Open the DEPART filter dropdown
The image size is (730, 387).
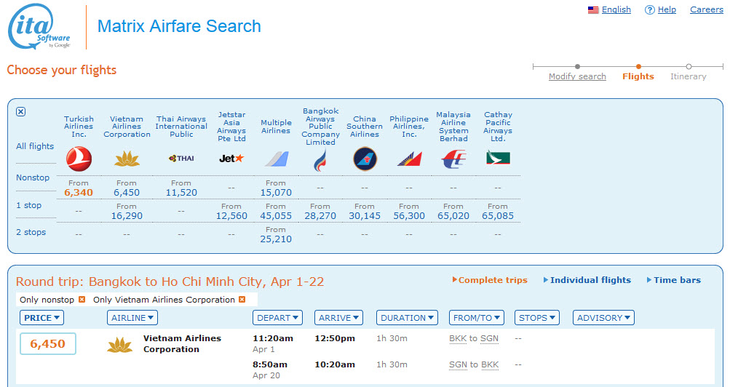[x=277, y=318]
